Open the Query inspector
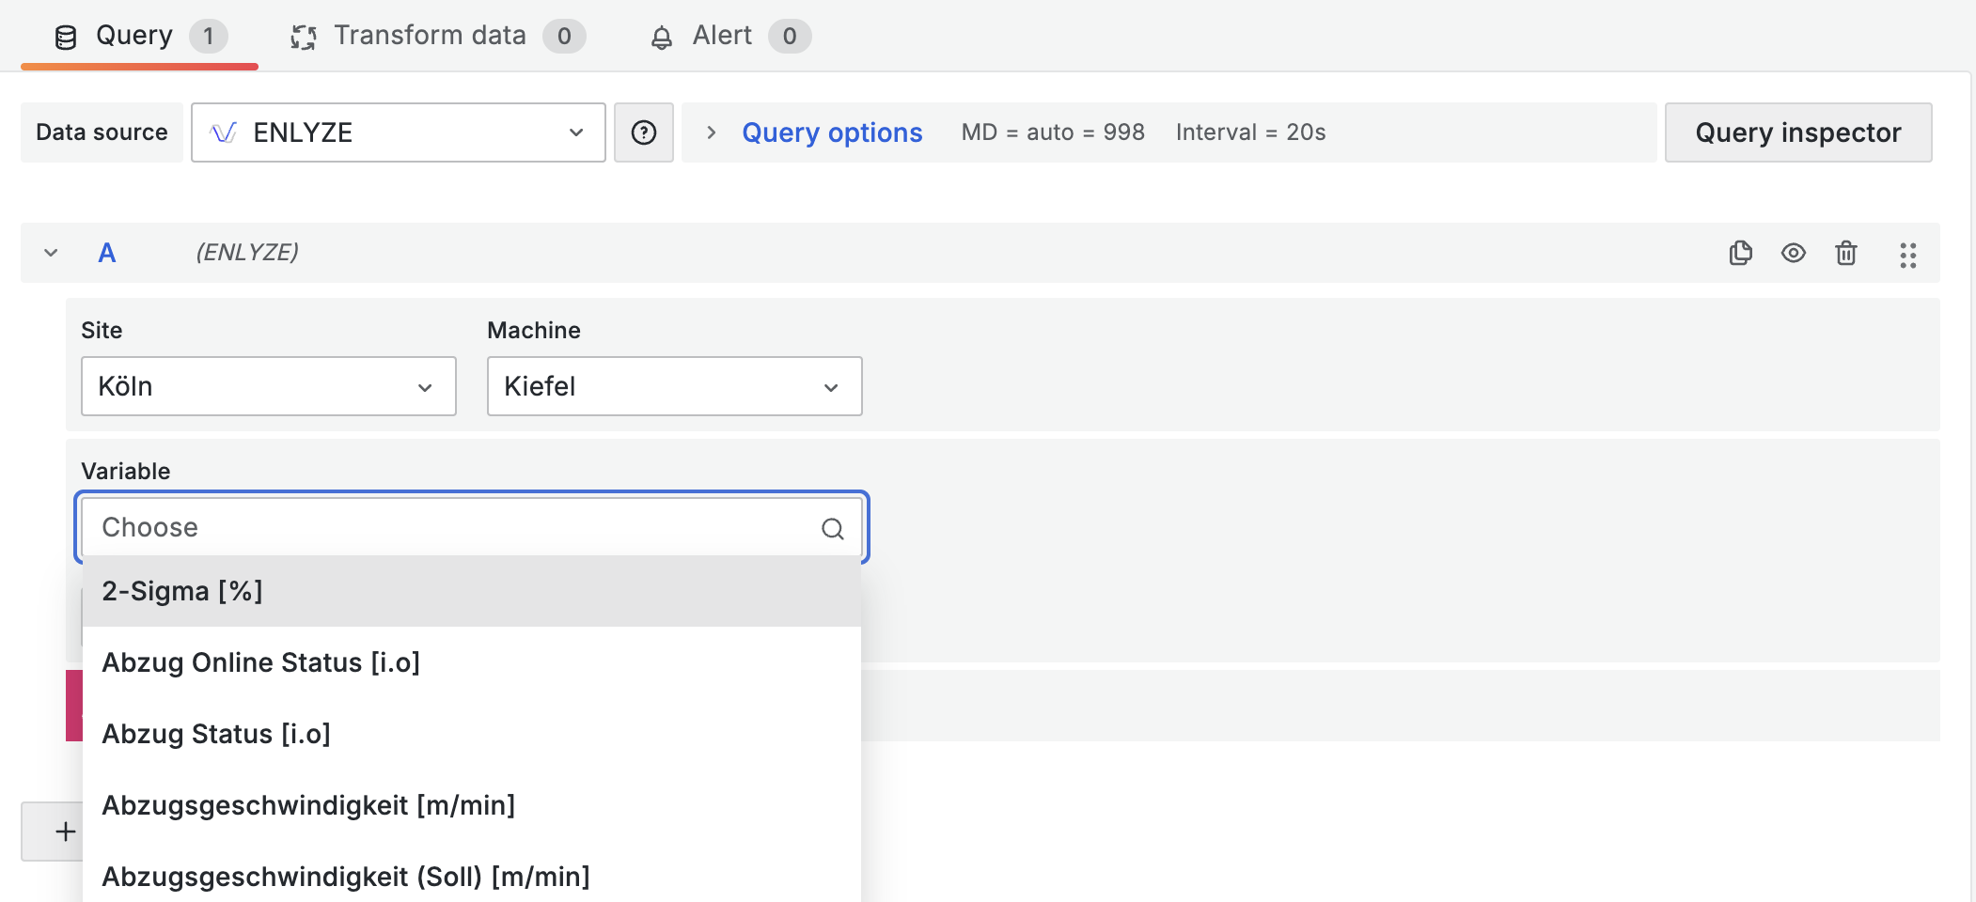Image resolution: width=1976 pixels, height=902 pixels. (1797, 132)
